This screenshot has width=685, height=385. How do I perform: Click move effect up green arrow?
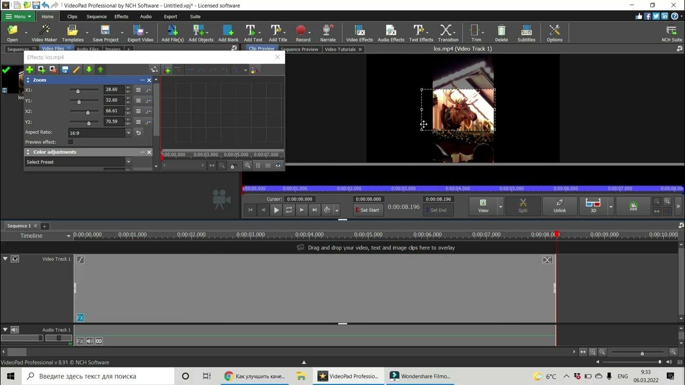[100, 70]
